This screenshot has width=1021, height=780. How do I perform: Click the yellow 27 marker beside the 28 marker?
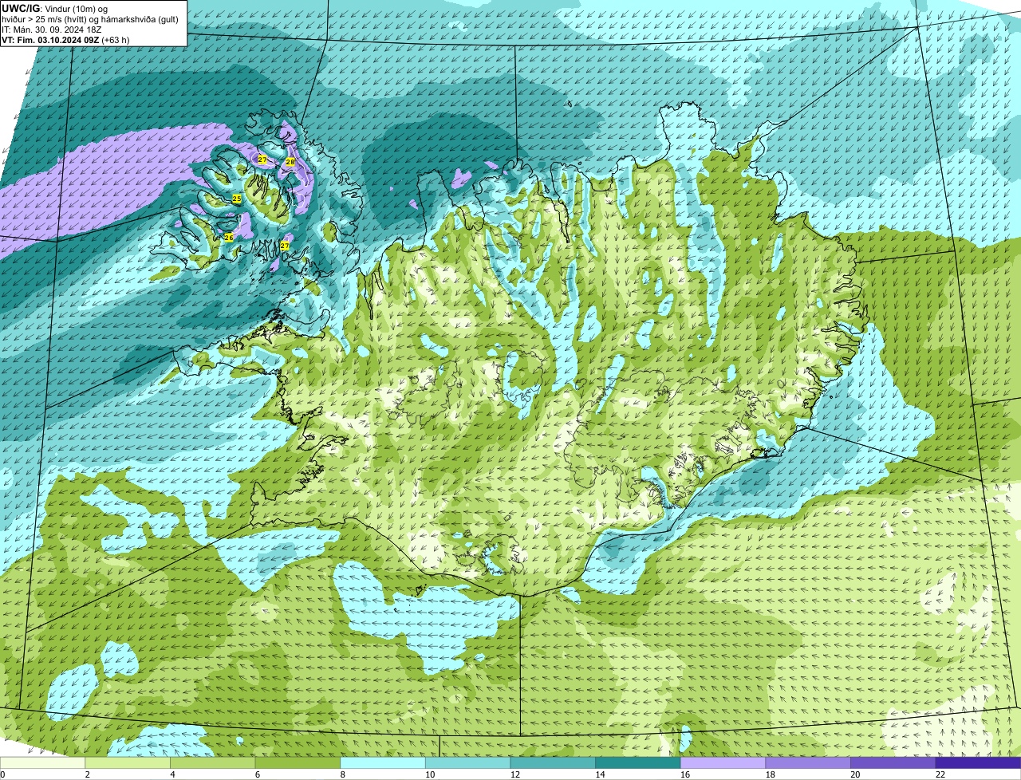click(x=262, y=160)
